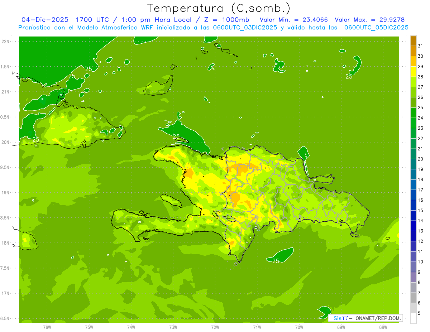
Task: Pick the green swatch between 24 and 25
Action: pyautogui.click(x=413, y=112)
